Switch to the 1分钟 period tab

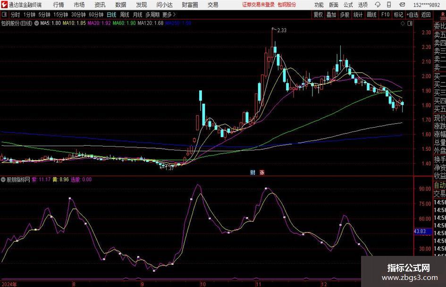29,15
